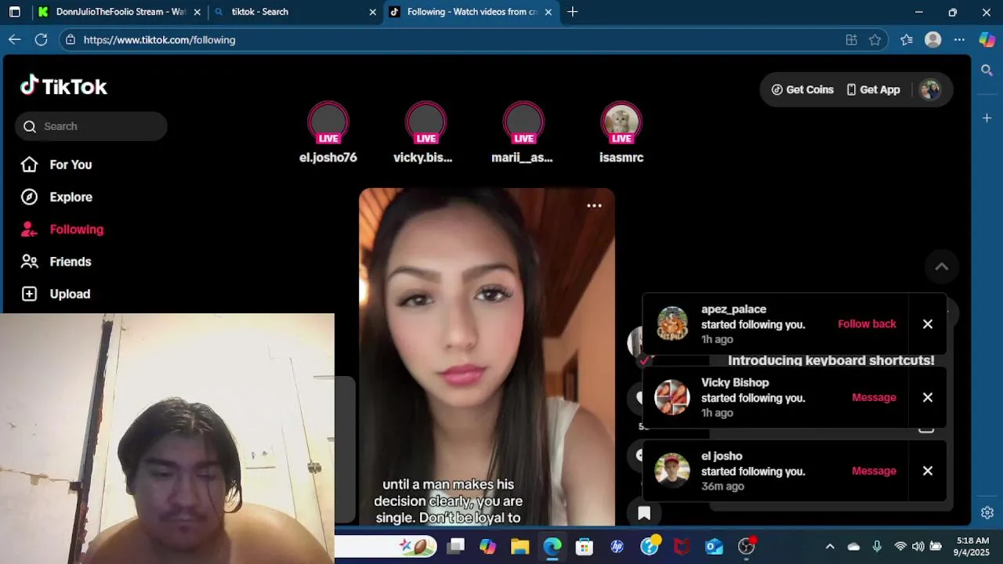The height and width of the screenshot is (564, 1003).
Task: Dismiss Vicky Bishop follow notification
Action: click(x=928, y=397)
